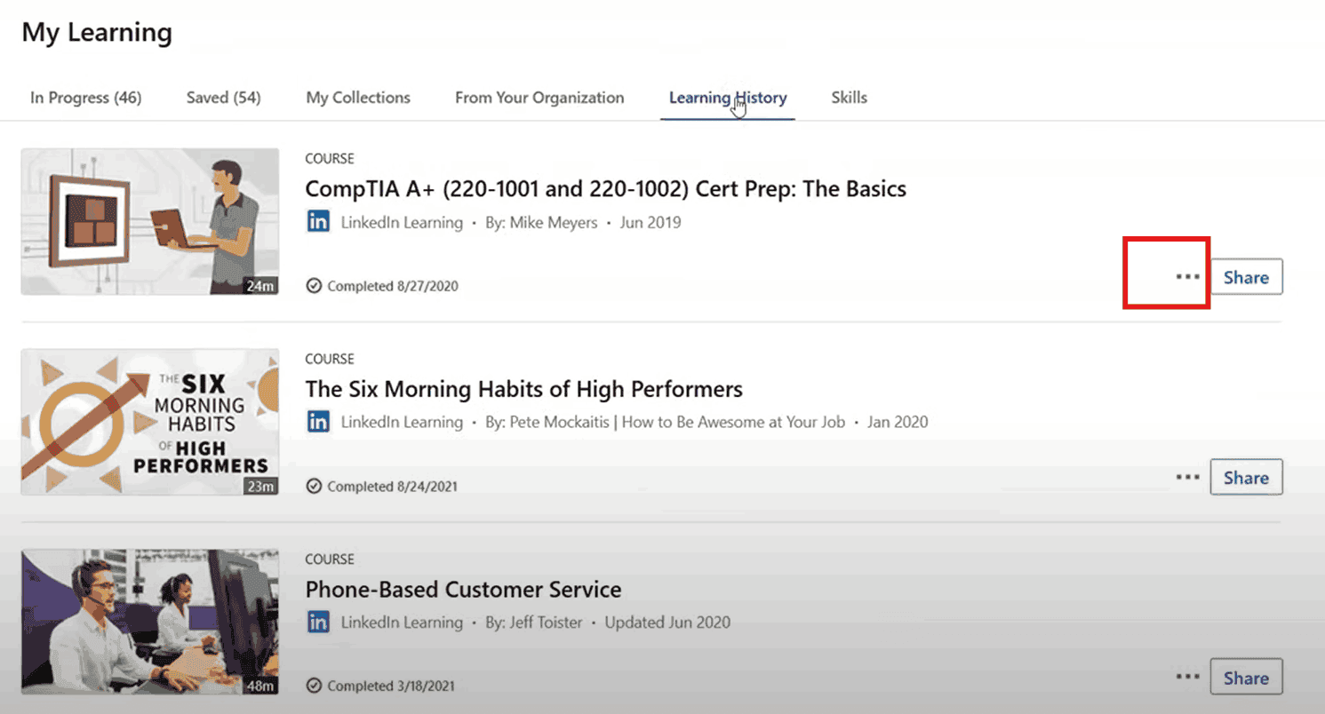Click the CompTIA A+ course thumbnail
Image resolution: width=1325 pixels, height=714 pixels.
coord(150,221)
